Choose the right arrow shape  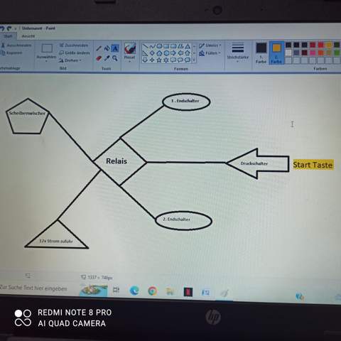click(x=173, y=53)
